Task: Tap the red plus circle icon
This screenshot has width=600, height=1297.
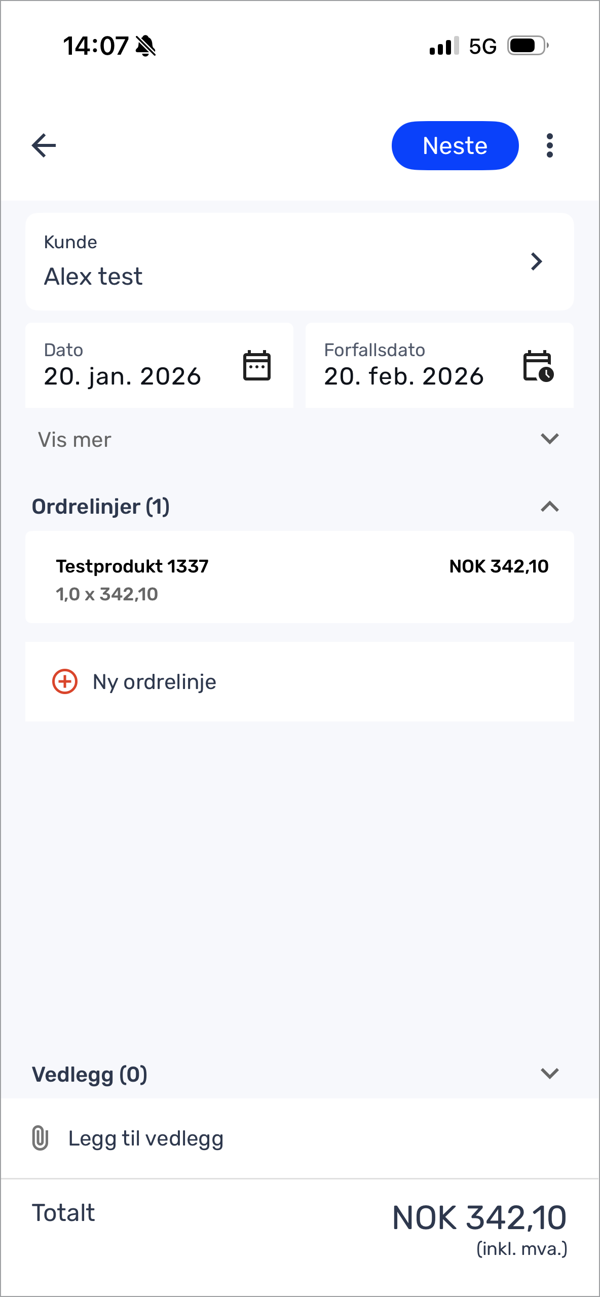Action: pyautogui.click(x=65, y=681)
